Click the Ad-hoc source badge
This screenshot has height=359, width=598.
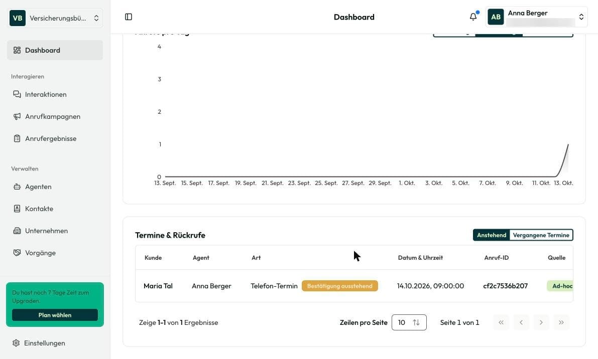click(560, 286)
